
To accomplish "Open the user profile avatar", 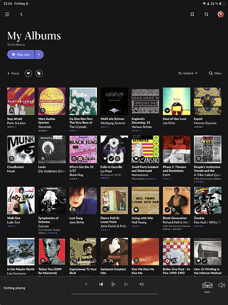I will 221,14.
